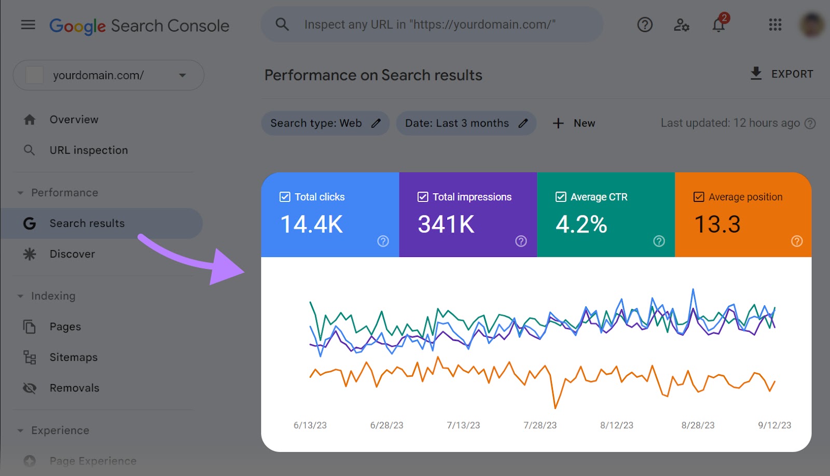Click the Removals crossed-eye icon
The image size is (830, 476).
[30, 388]
